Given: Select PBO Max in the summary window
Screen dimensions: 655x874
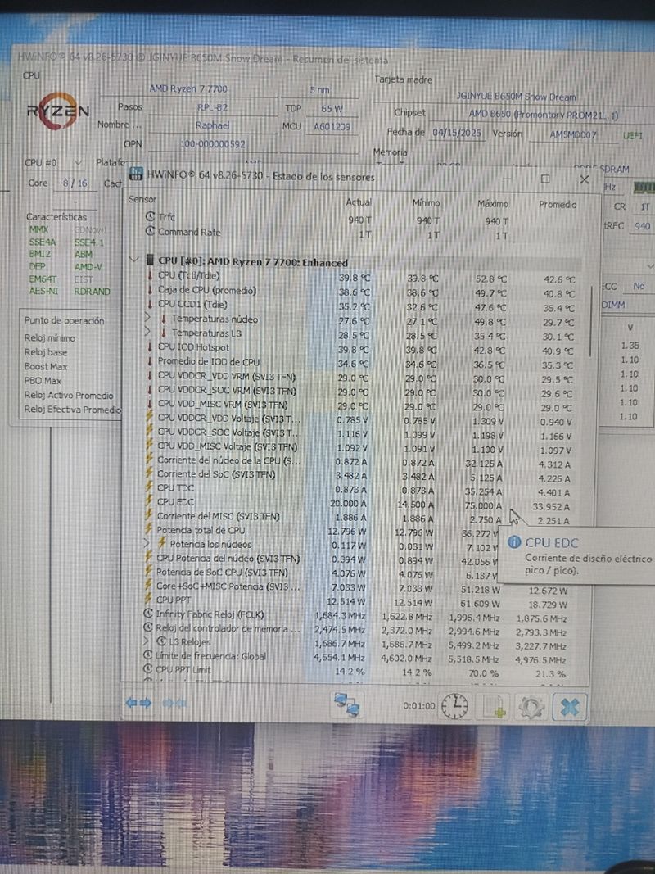Looking at the screenshot, I should click(x=43, y=381).
